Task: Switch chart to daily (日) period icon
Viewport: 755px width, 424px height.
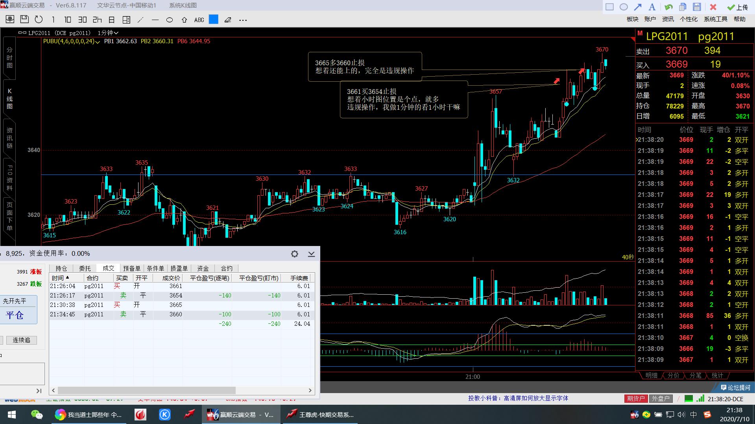Action: click(112, 20)
